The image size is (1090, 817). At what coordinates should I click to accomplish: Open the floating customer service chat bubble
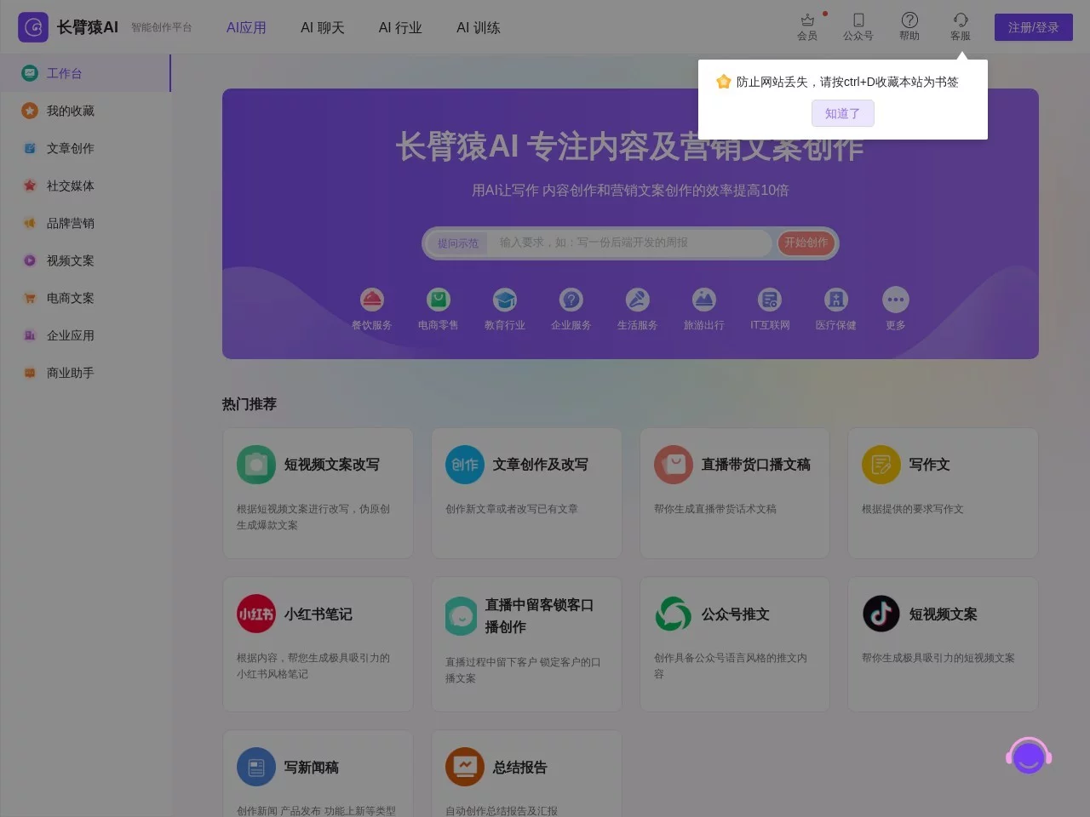point(1029,756)
